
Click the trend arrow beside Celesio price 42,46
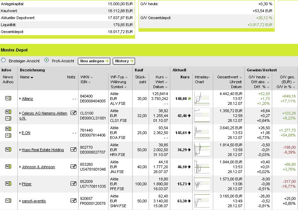pos(189,116)
